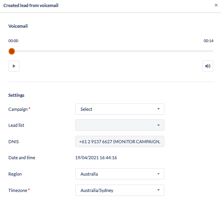Click the Timezone dropdown arrow
The height and width of the screenshot is (199, 221).
(x=159, y=190)
